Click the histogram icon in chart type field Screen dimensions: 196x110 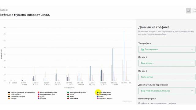[x=142, y=50]
